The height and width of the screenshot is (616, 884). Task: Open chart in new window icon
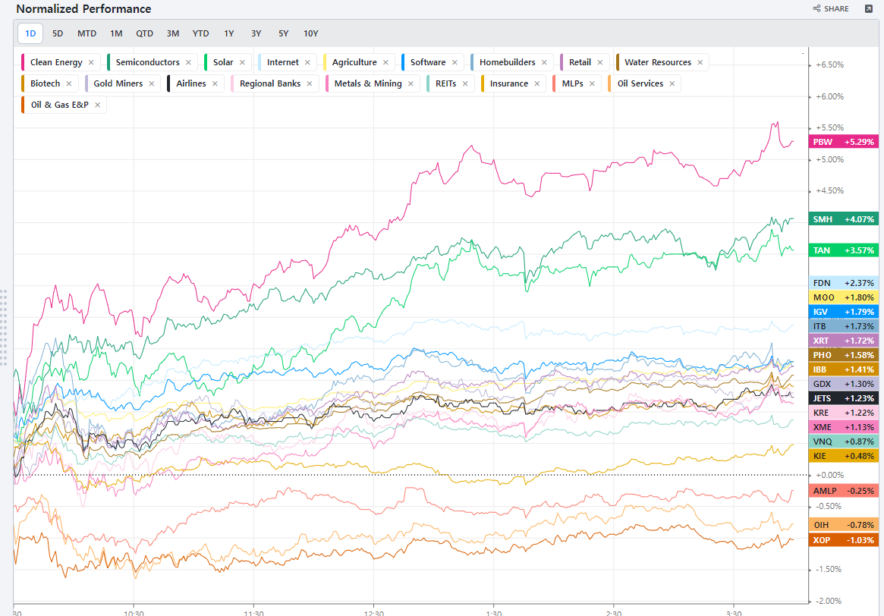868,9
